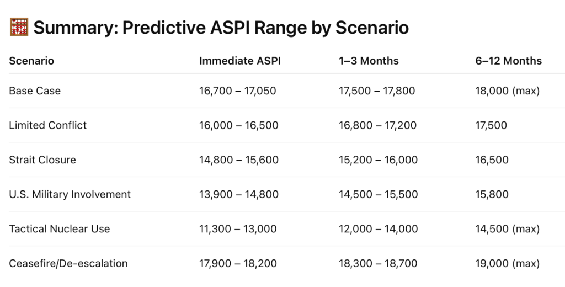This screenshot has width=565, height=287.
Task: Click the Strait Closure scenario cell
Action: click(x=42, y=160)
